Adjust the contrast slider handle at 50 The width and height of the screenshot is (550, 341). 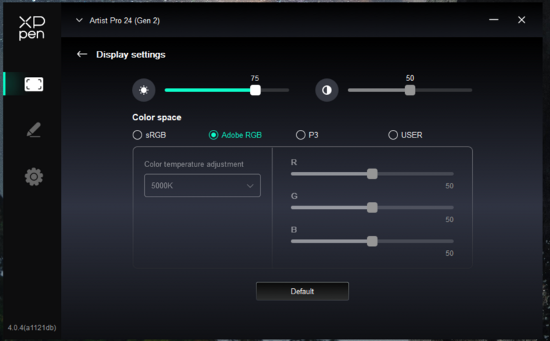click(x=410, y=90)
